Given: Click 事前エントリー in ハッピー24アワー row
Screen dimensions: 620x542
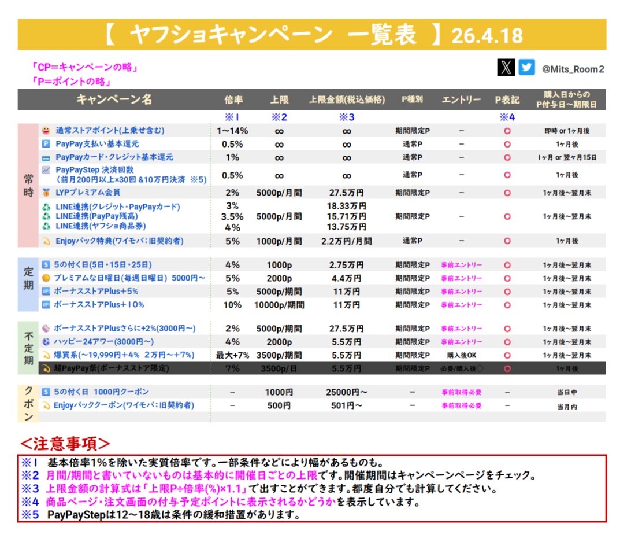Looking at the screenshot, I should click(x=462, y=342).
